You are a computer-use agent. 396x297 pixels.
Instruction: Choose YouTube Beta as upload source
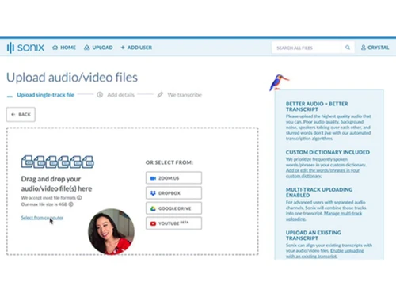click(x=173, y=223)
